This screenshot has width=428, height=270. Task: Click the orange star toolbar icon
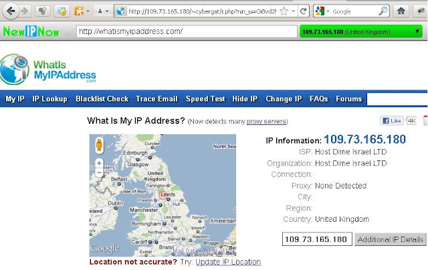pos(79,11)
